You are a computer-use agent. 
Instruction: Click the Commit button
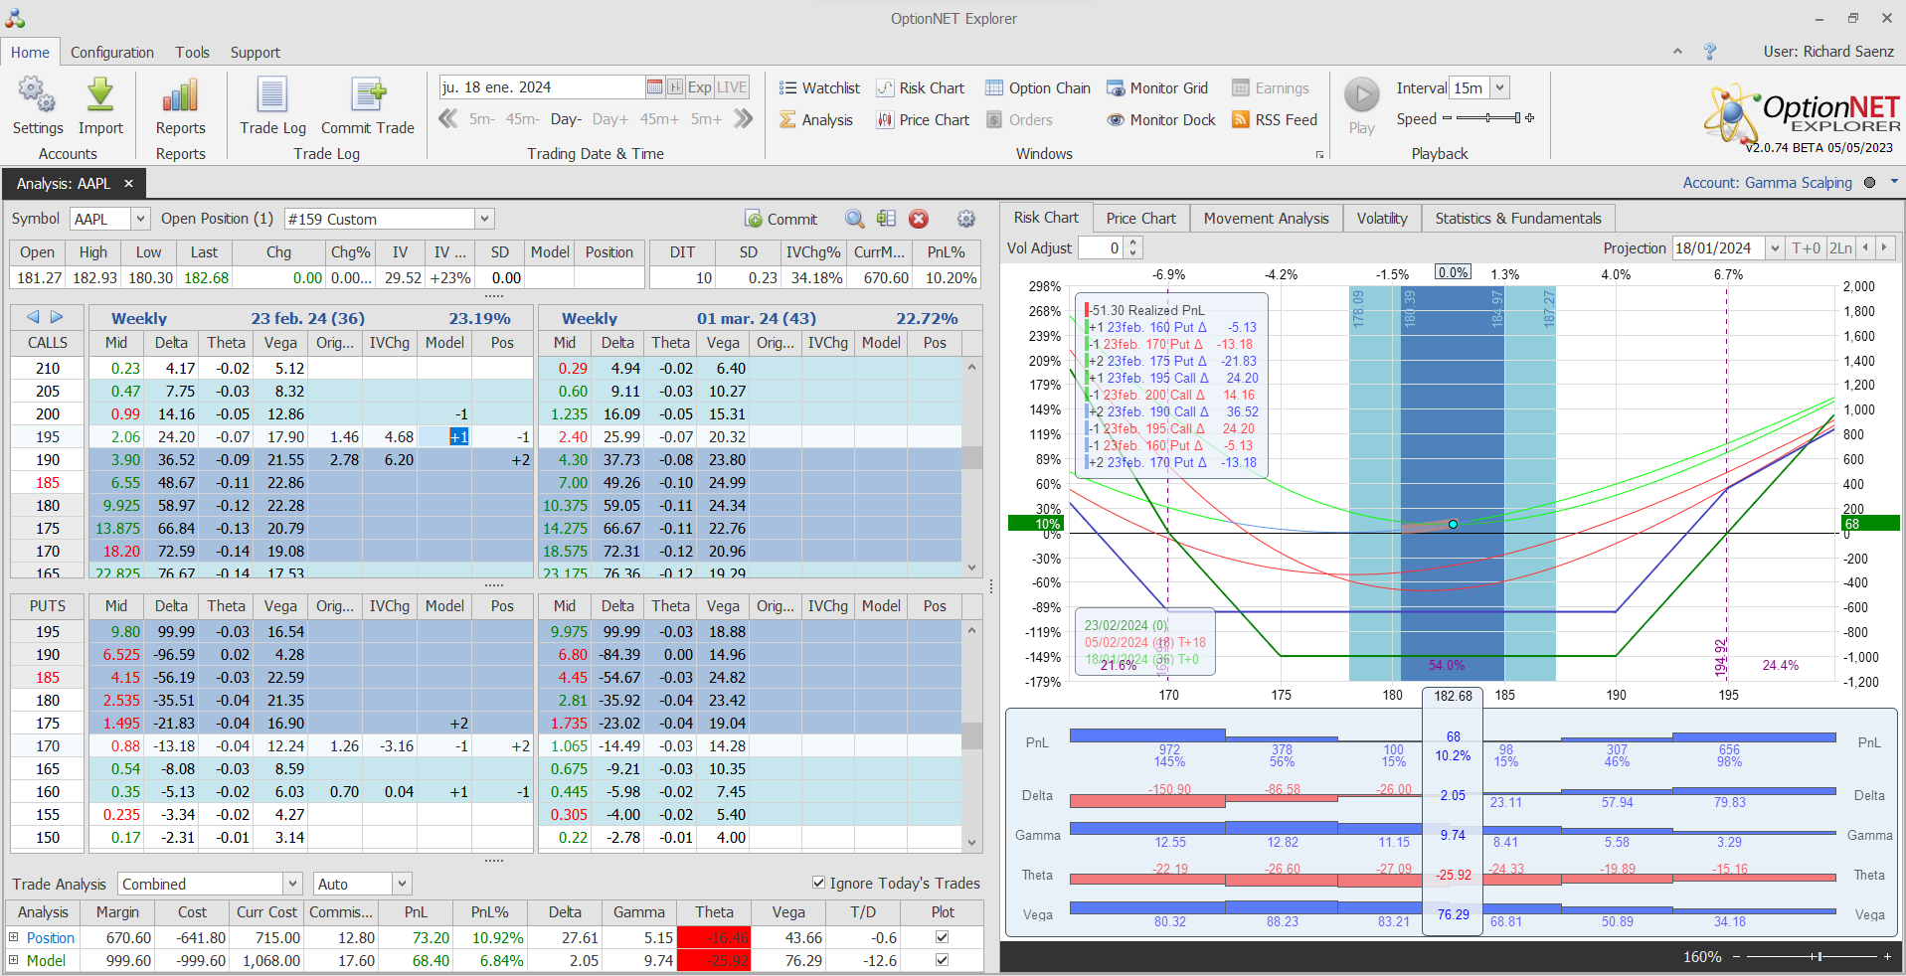[780, 219]
